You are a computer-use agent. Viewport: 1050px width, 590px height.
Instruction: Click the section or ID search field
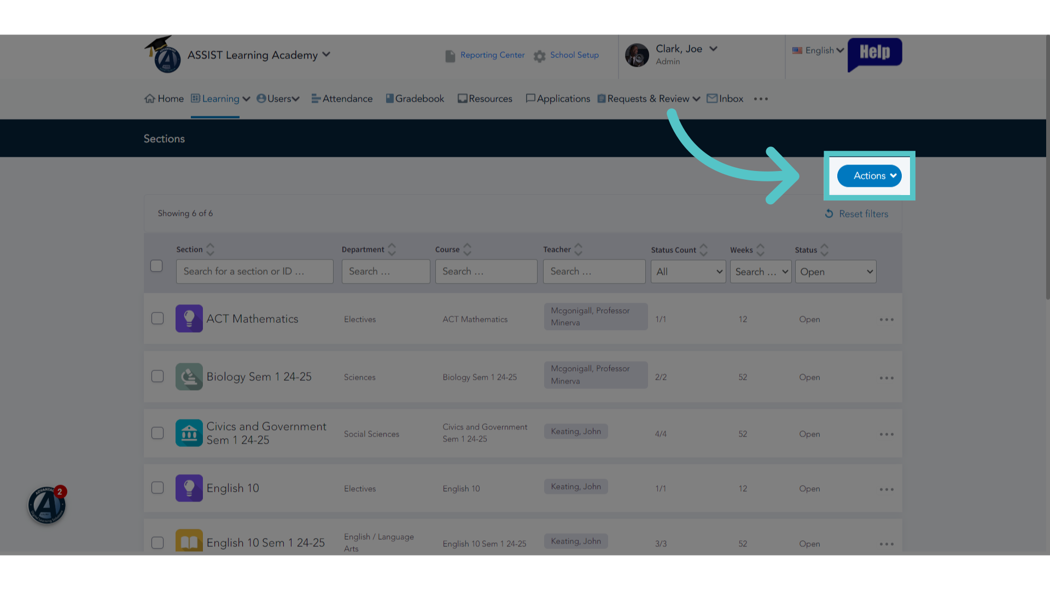(x=254, y=272)
